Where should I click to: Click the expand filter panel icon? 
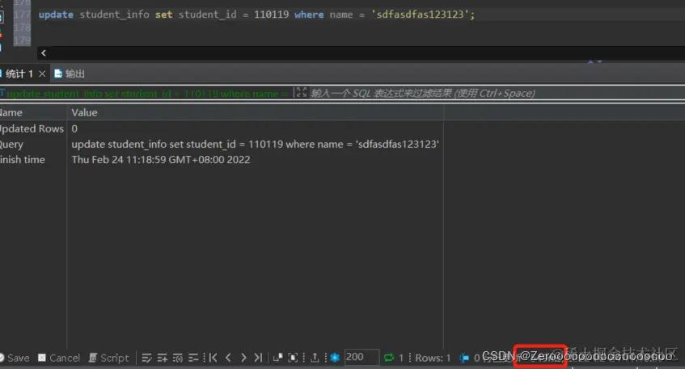click(301, 93)
